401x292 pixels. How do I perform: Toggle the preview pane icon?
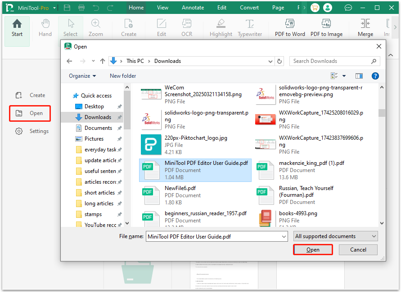(359, 76)
